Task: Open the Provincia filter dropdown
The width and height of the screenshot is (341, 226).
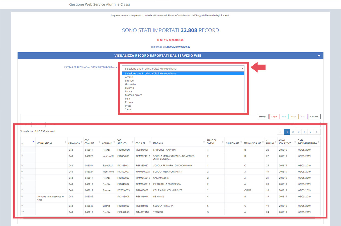Action: coord(183,69)
